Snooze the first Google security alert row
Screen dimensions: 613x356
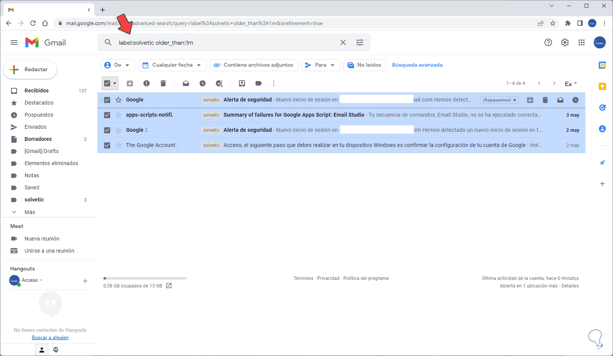pos(576,100)
